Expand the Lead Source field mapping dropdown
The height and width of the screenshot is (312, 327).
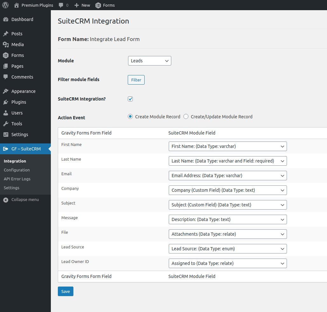(x=228, y=249)
